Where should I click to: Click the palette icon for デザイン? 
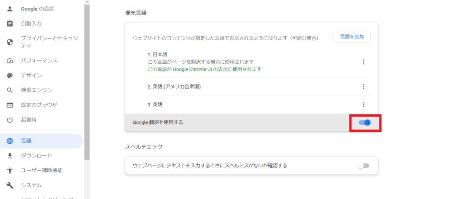click(x=10, y=75)
